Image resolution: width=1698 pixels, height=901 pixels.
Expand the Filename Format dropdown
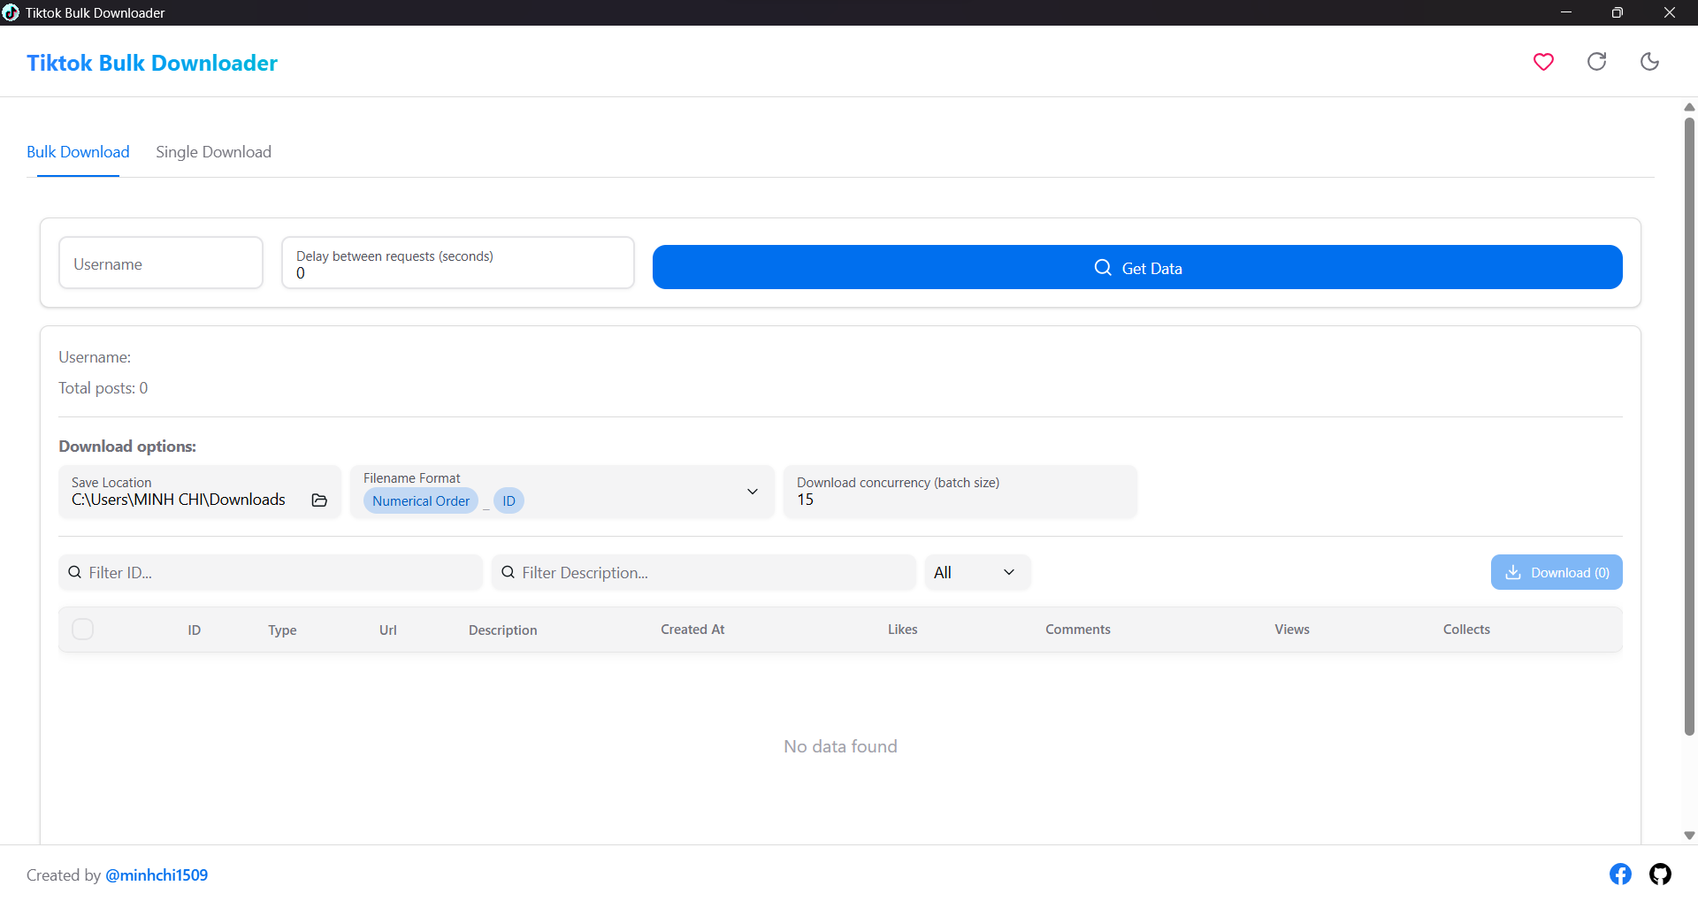(753, 492)
